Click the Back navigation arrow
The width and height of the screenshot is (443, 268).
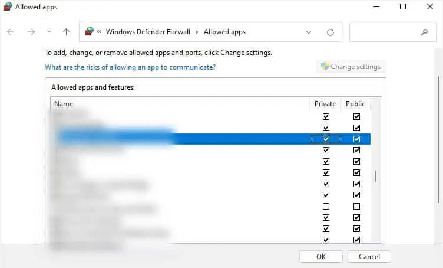point(11,32)
